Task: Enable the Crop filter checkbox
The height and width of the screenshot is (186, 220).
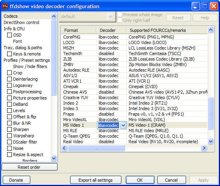Action: coord(9,73)
